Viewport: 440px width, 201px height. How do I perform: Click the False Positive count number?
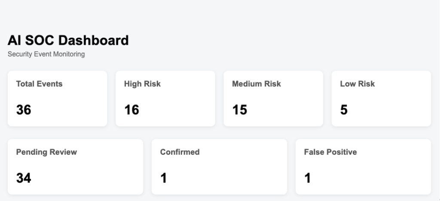point(308,178)
